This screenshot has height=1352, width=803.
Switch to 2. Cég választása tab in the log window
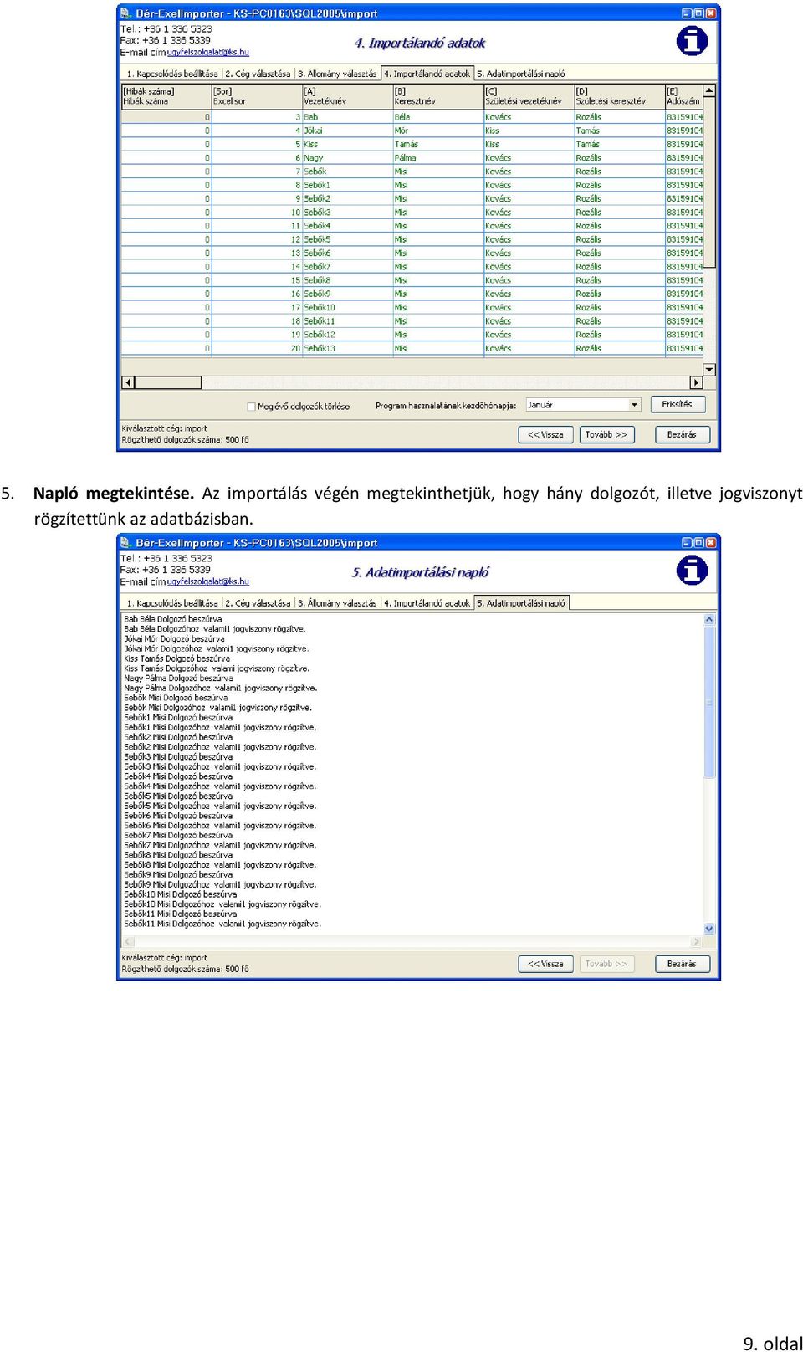click(258, 603)
